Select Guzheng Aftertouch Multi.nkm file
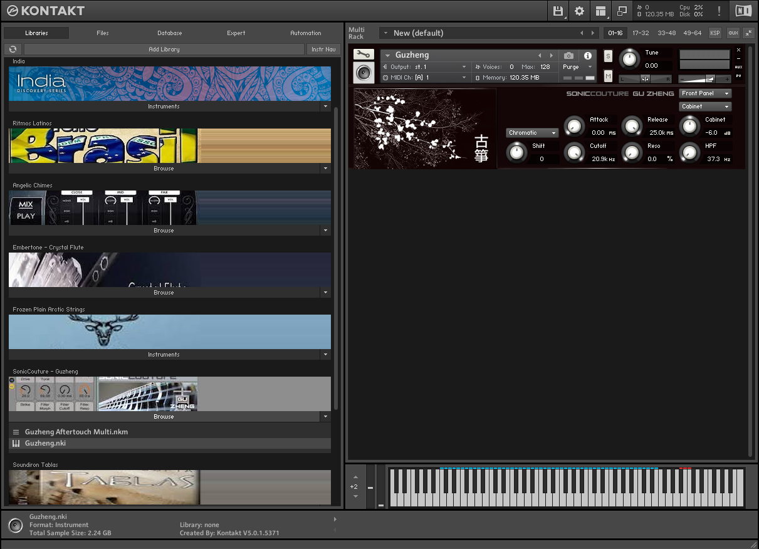Image resolution: width=759 pixels, height=549 pixels. pyautogui.click(x=170, y=432)
